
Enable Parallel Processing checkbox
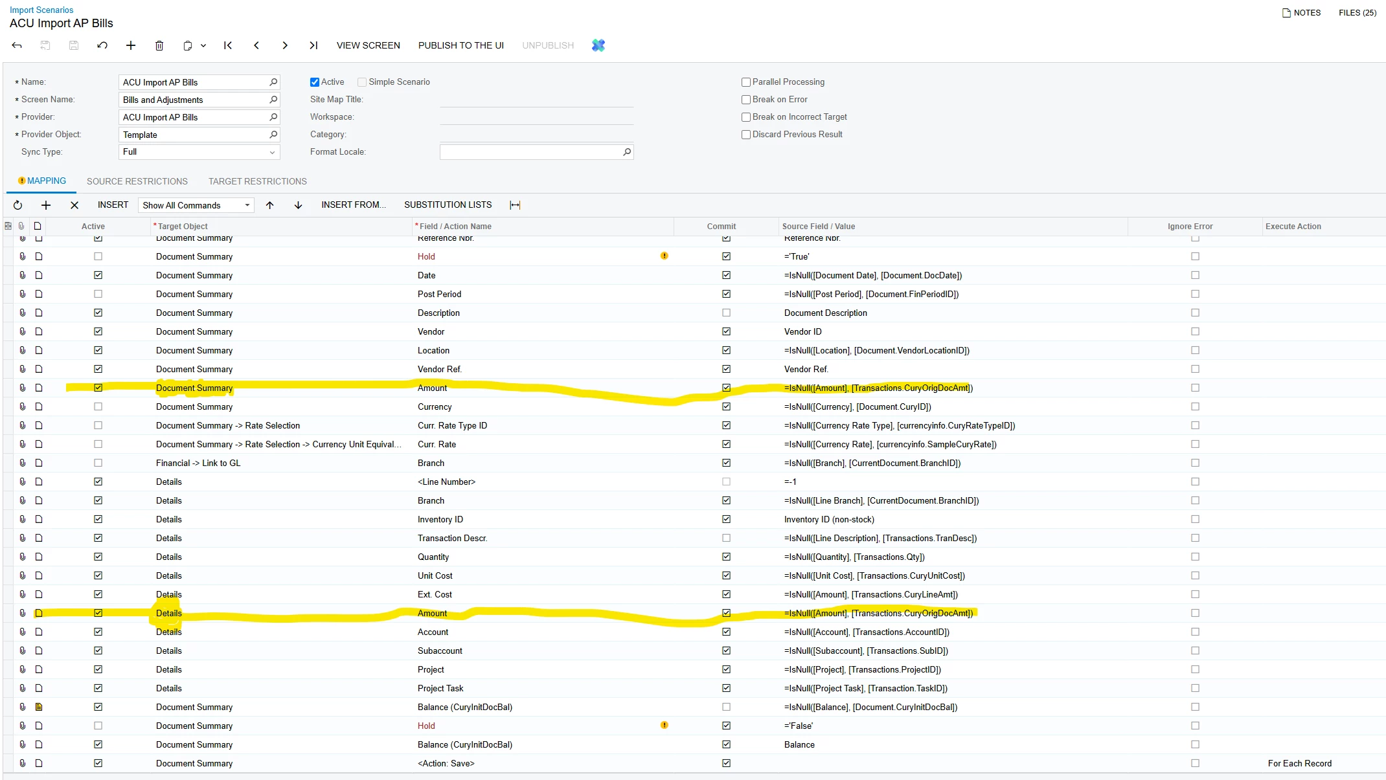pyautogui.click(x=746, y=82)
